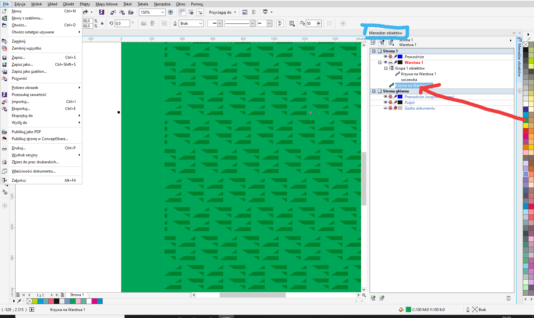This screenshot has width=534, height=318.
Task: Show the Siatka dokumentu layer via eye icon
Action: click(x=385, y=108)
